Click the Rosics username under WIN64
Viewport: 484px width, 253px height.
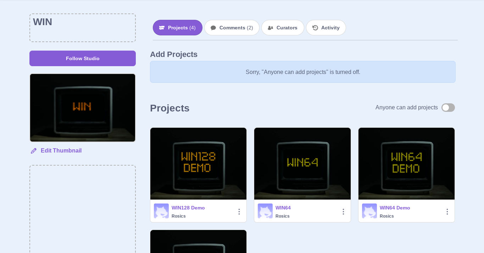click(282, 216)
